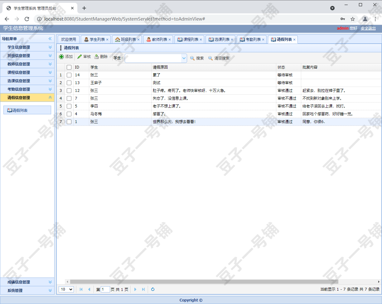Viewport: 382px width, 304px height.
Task: Tick the checkbox for 李四's leave request
Action: click(69, 106)
